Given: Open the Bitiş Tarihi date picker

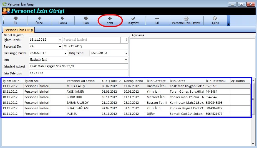Looking at the screenshot, I should pos(126,53).
